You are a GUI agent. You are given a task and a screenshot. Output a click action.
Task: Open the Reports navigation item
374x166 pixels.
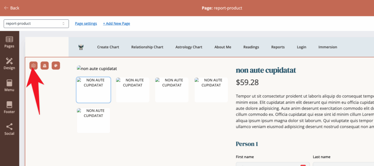(x=278, y=47)
